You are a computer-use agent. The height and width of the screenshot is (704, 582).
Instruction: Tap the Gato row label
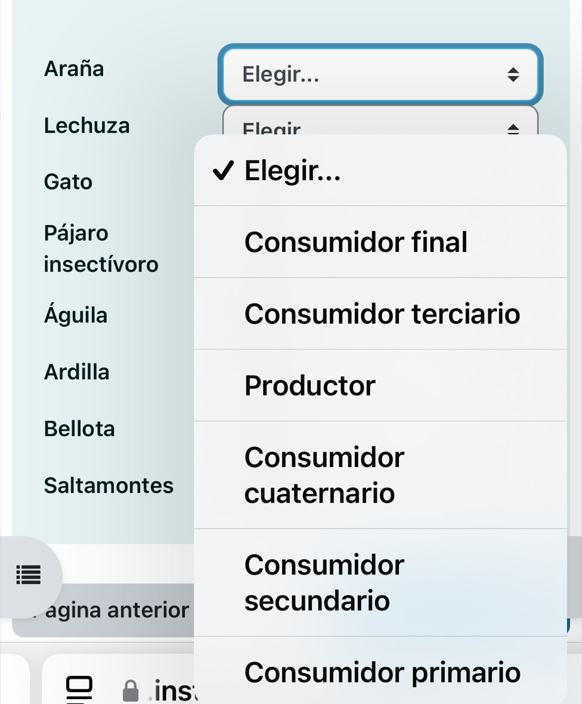click(x=68, y=182)
